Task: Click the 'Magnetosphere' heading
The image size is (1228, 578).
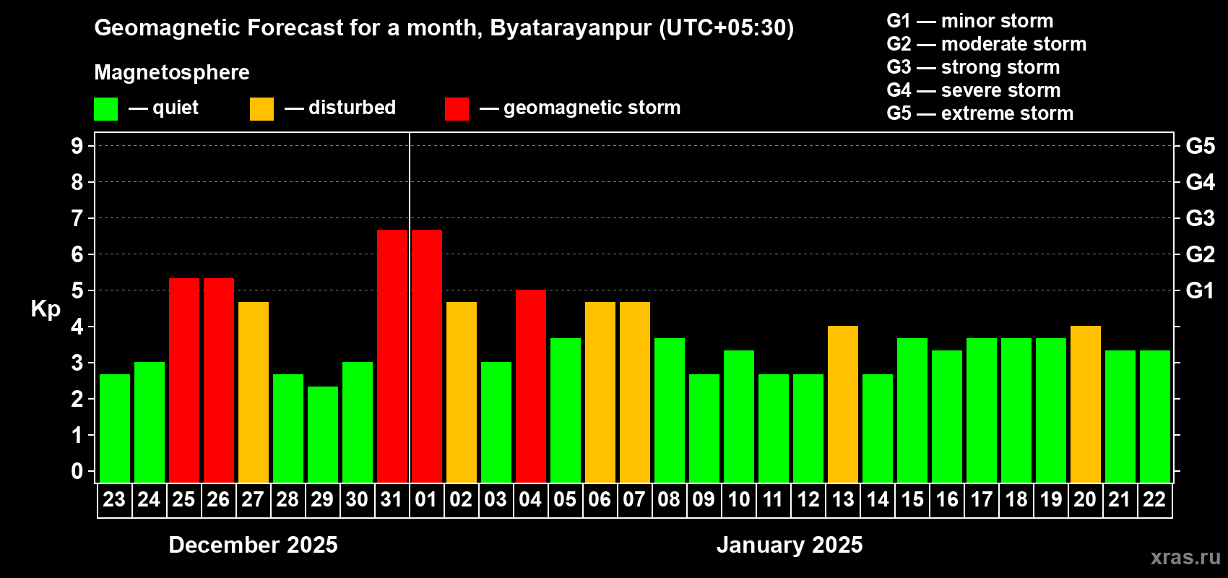Action: coord(172,72)
